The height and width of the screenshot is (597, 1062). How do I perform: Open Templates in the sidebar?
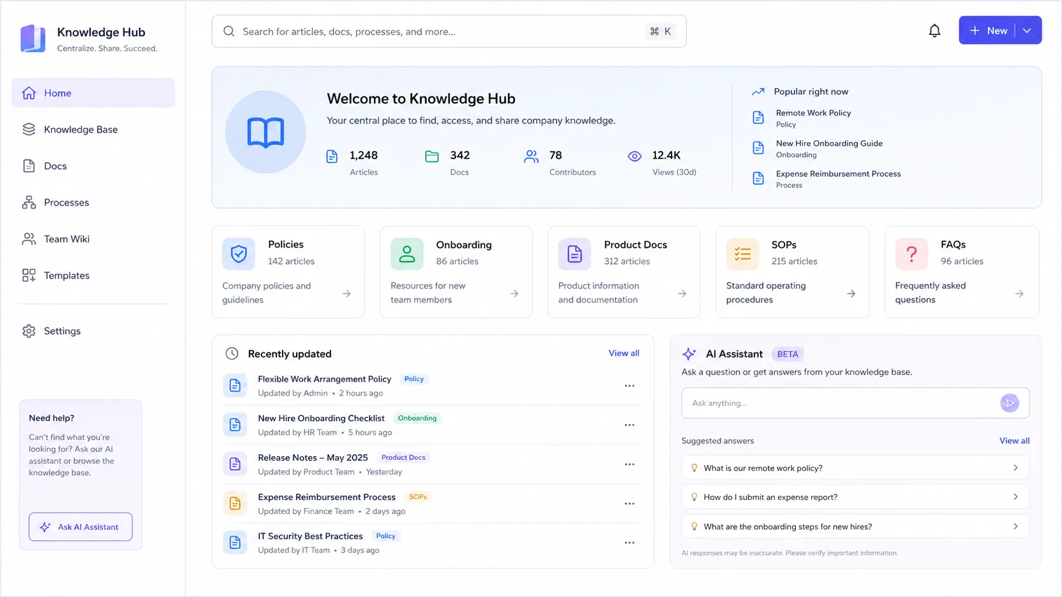tap(93, 275)
